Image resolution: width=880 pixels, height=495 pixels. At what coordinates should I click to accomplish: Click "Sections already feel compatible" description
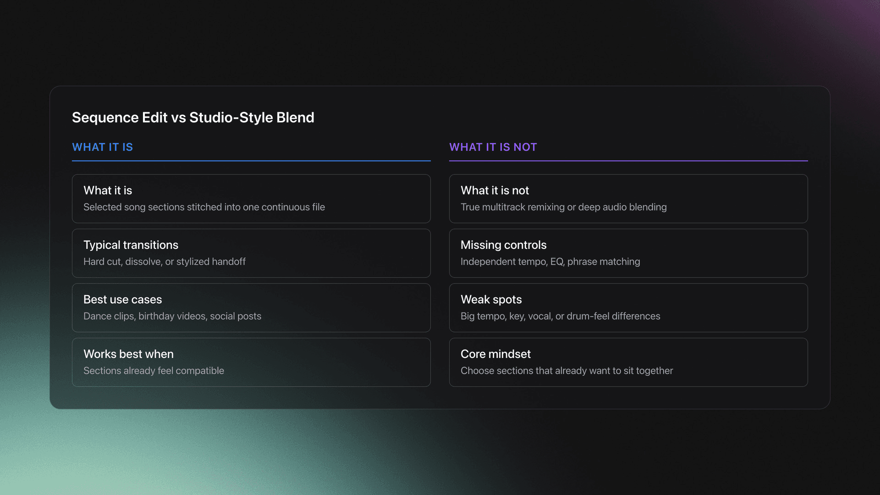tap(154, 370)
